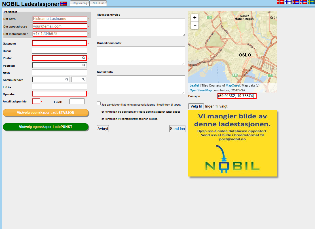Click the Velg fil upload button
Screen dimensions: 315x229
[x=196, y=106]
